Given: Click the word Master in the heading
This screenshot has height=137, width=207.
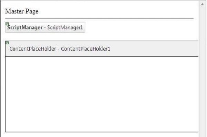Looking at the screenshot, I should tap(14, 11).
